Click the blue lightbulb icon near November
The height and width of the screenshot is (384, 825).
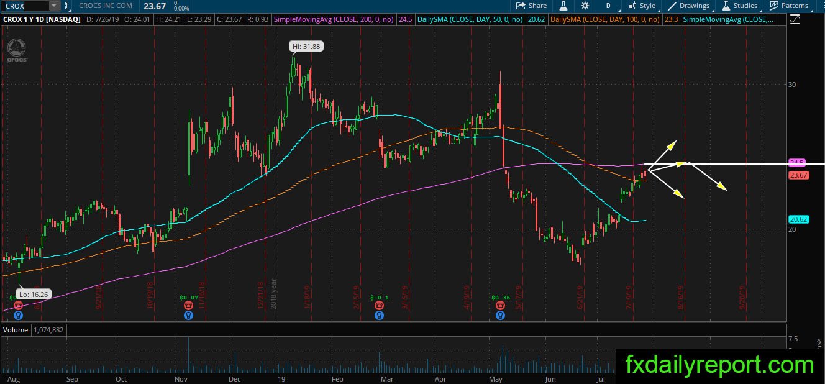[x=188, y=315]
